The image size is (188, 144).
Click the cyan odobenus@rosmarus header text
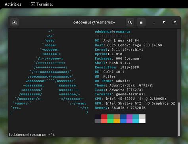coord(113,31)
